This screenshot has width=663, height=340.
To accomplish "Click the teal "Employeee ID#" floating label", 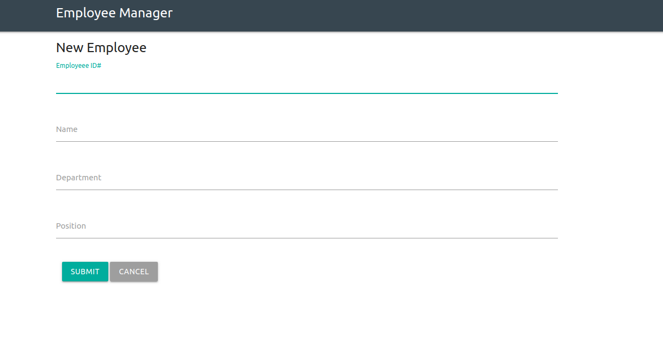I will pos(79,66).
